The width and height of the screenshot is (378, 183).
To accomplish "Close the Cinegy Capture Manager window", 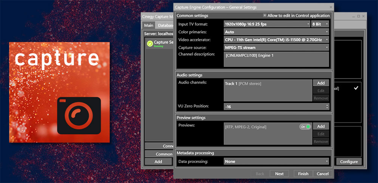I will [x=364, y=16].
